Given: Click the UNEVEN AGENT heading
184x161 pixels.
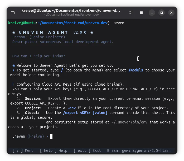Looking at the screenshot, I should pos(43,32).
